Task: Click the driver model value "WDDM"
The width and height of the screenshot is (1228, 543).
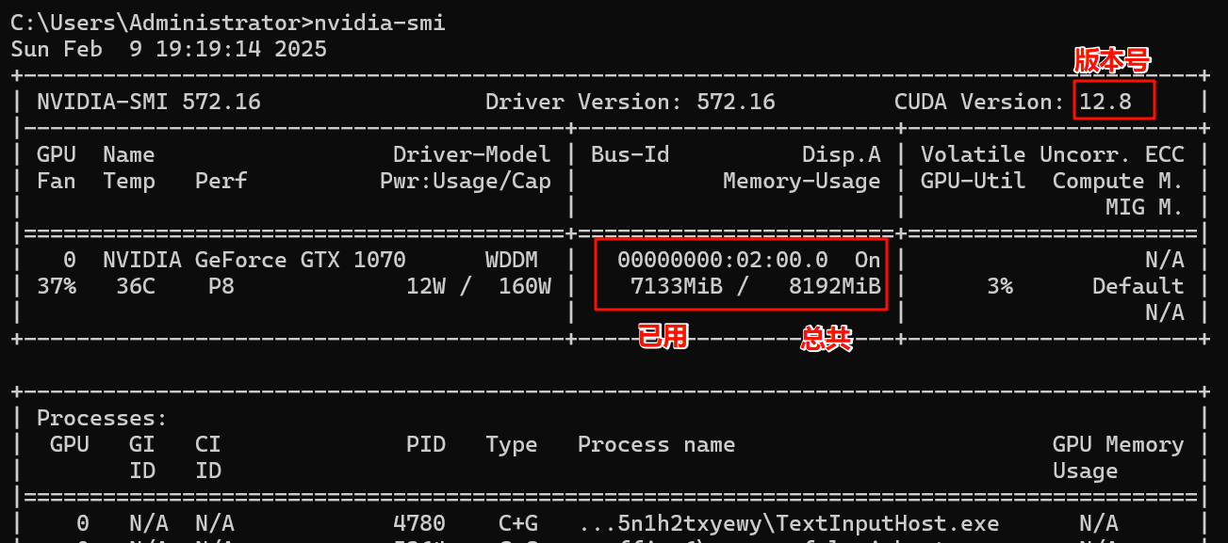Action: click(511, 260)
